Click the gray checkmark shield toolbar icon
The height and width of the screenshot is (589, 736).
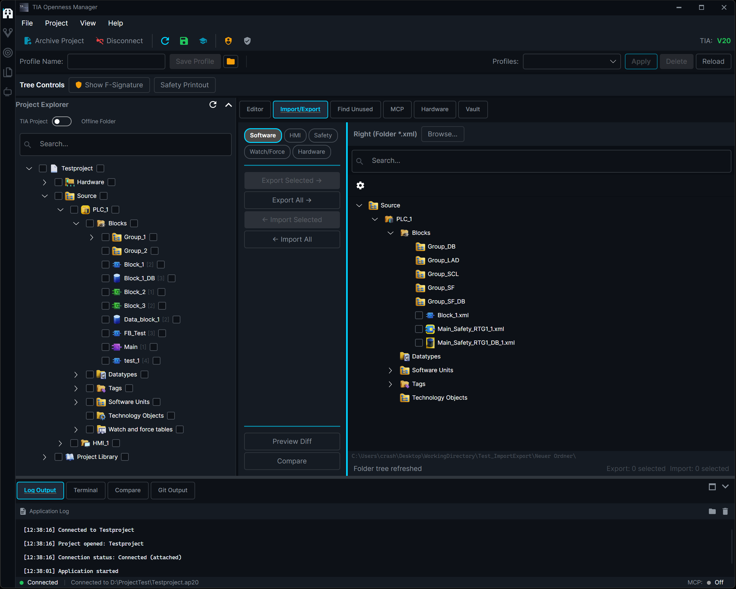247,41
